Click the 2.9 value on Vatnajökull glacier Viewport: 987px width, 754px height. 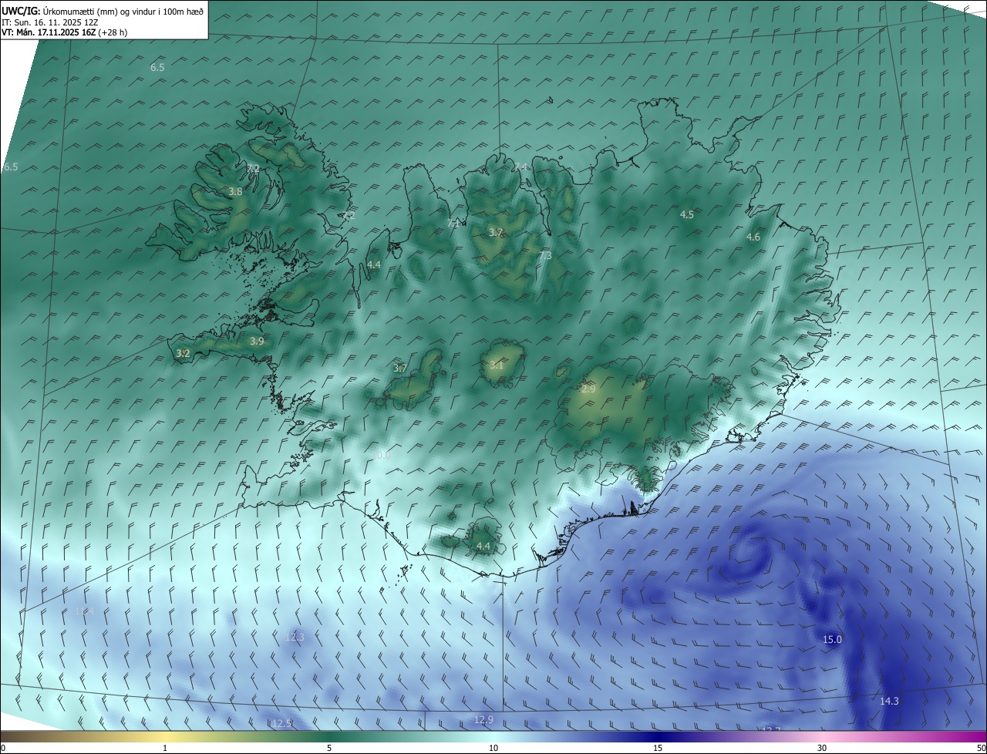588,389
